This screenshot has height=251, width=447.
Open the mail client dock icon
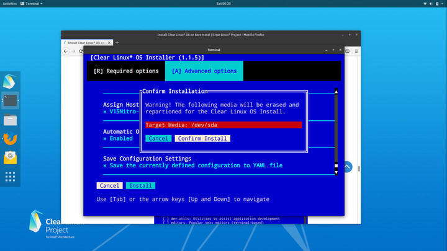(10, 157)
